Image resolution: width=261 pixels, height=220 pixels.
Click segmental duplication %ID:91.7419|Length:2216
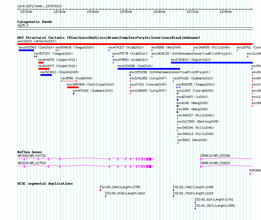(x=193, y=193)
